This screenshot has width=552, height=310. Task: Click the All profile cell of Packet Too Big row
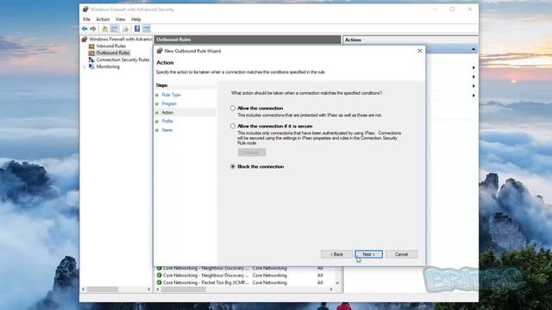(320, 282)
